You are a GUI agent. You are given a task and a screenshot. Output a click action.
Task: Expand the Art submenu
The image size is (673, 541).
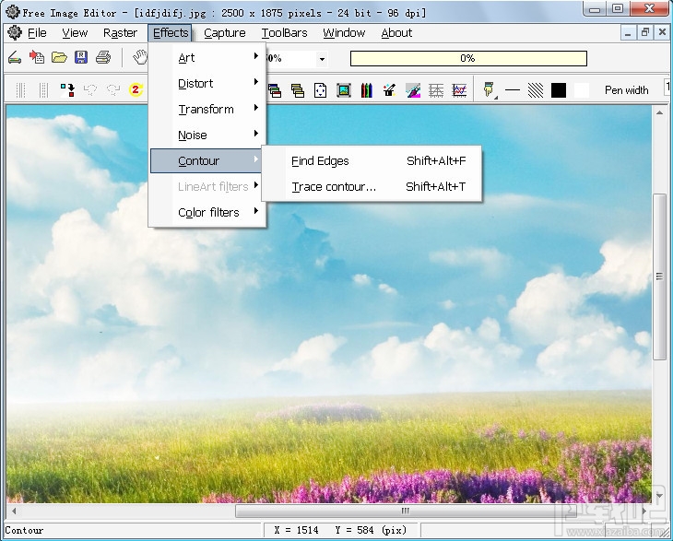208,57
